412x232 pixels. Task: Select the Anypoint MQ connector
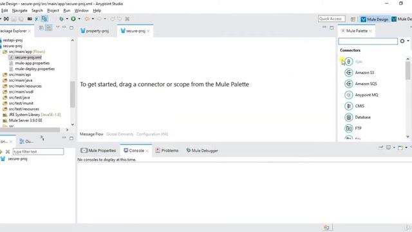362,95
